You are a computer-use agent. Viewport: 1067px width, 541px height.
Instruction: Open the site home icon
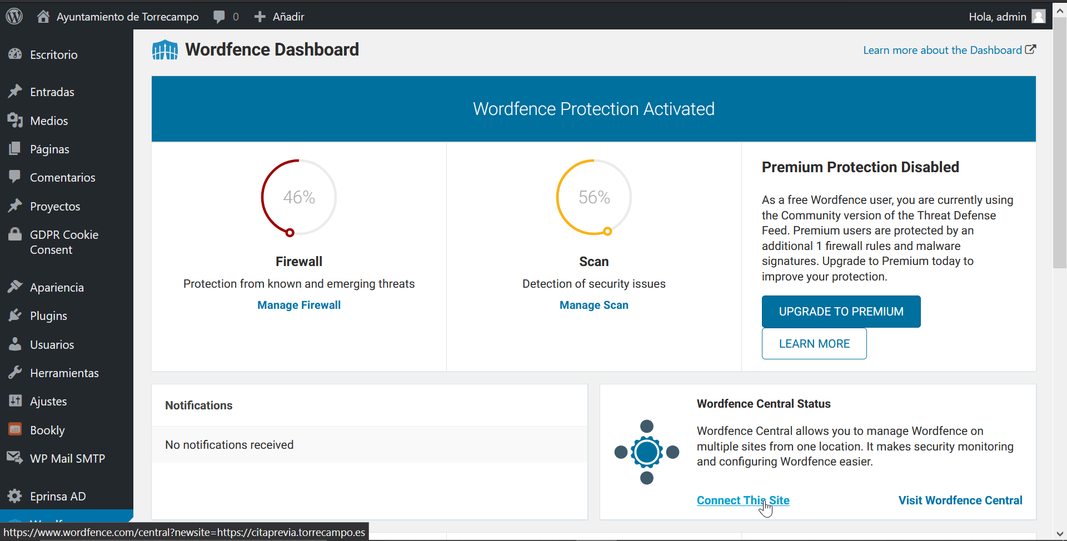[x=43, y=17]
